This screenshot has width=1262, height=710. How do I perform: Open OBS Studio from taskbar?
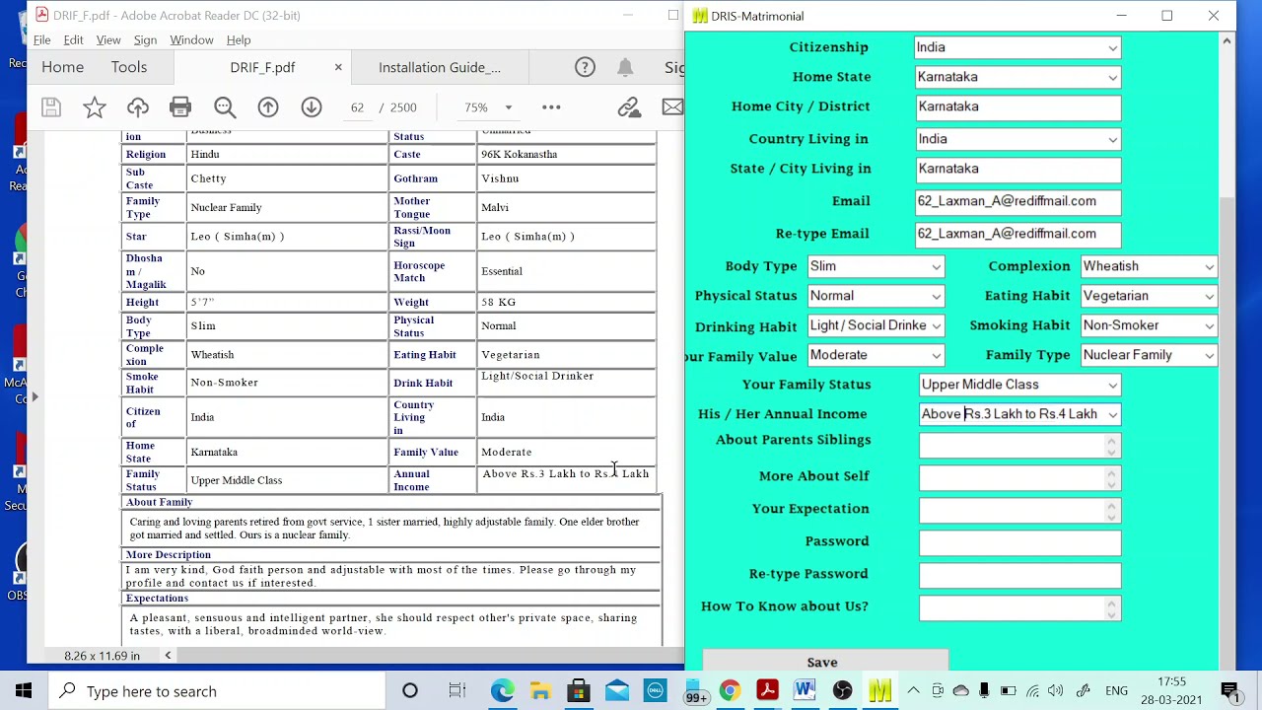(842, 690)
